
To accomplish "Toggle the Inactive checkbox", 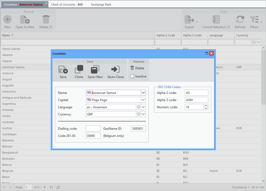I will coord(132,76).
